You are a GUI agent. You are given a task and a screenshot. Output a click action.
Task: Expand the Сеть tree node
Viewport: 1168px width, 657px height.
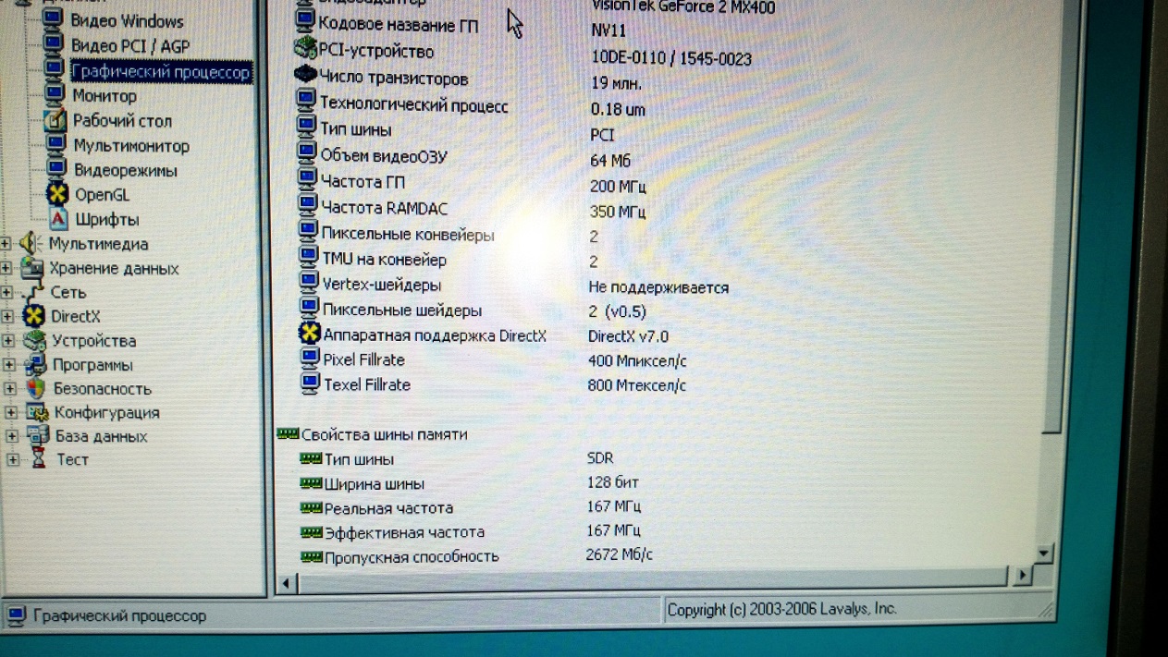pos(6,292)
